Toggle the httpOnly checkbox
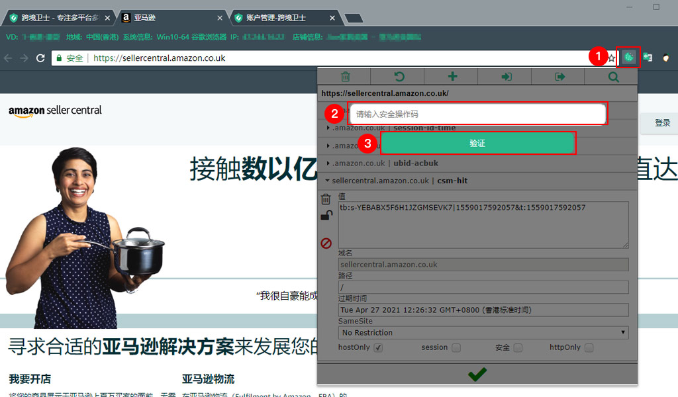 coord(589,348)
